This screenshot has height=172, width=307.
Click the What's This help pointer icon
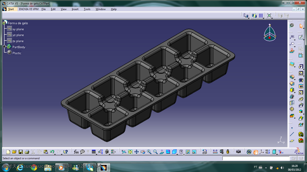pos(65,152)
